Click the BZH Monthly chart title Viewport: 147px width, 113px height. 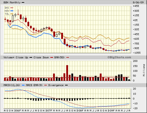[x=12, y=2]
